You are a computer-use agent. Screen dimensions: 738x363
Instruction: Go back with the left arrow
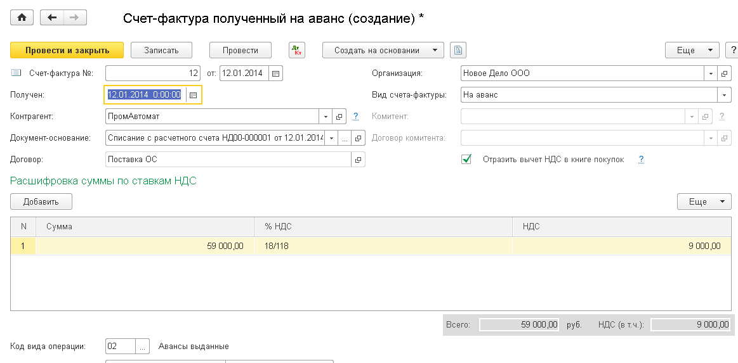(x=52, y=18)
